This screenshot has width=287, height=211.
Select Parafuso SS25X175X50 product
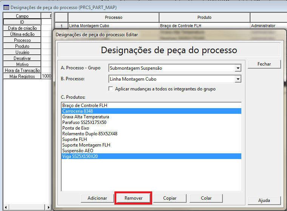coord(151,122)
